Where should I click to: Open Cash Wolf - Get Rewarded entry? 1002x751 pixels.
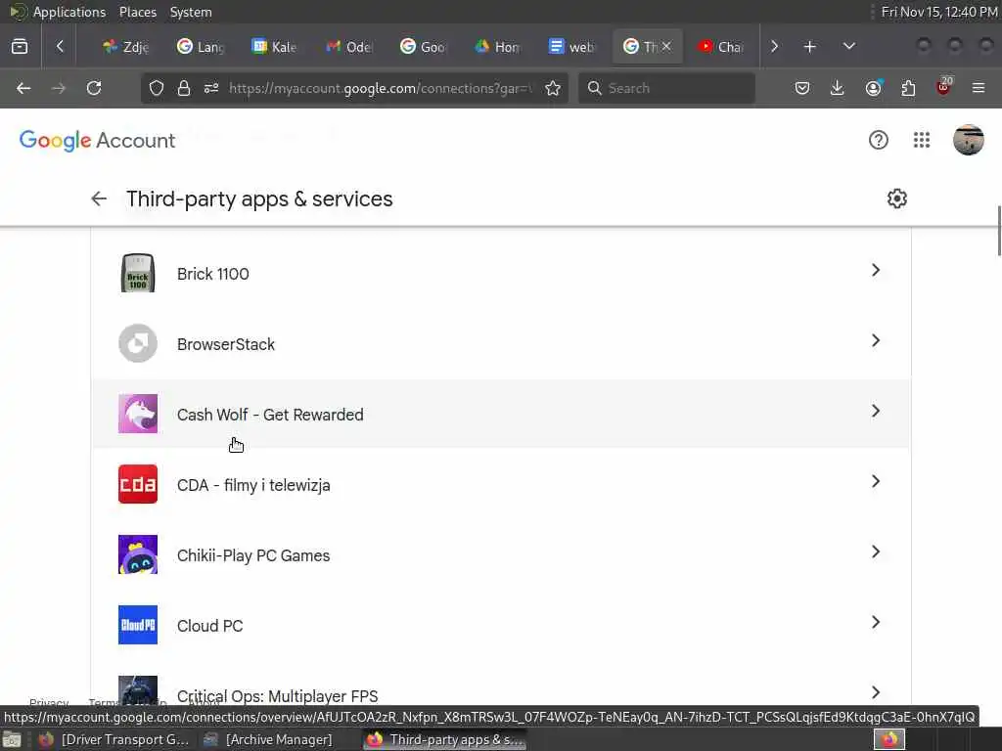[x=501, y=414]
